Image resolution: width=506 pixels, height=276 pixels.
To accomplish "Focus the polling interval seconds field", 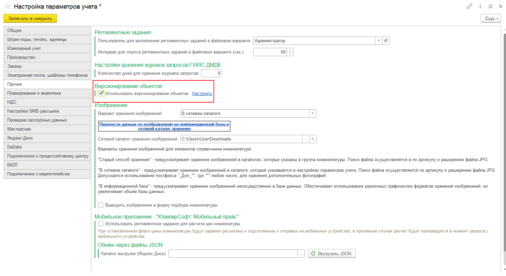I will pyautogui.click(x=270, y=52).
